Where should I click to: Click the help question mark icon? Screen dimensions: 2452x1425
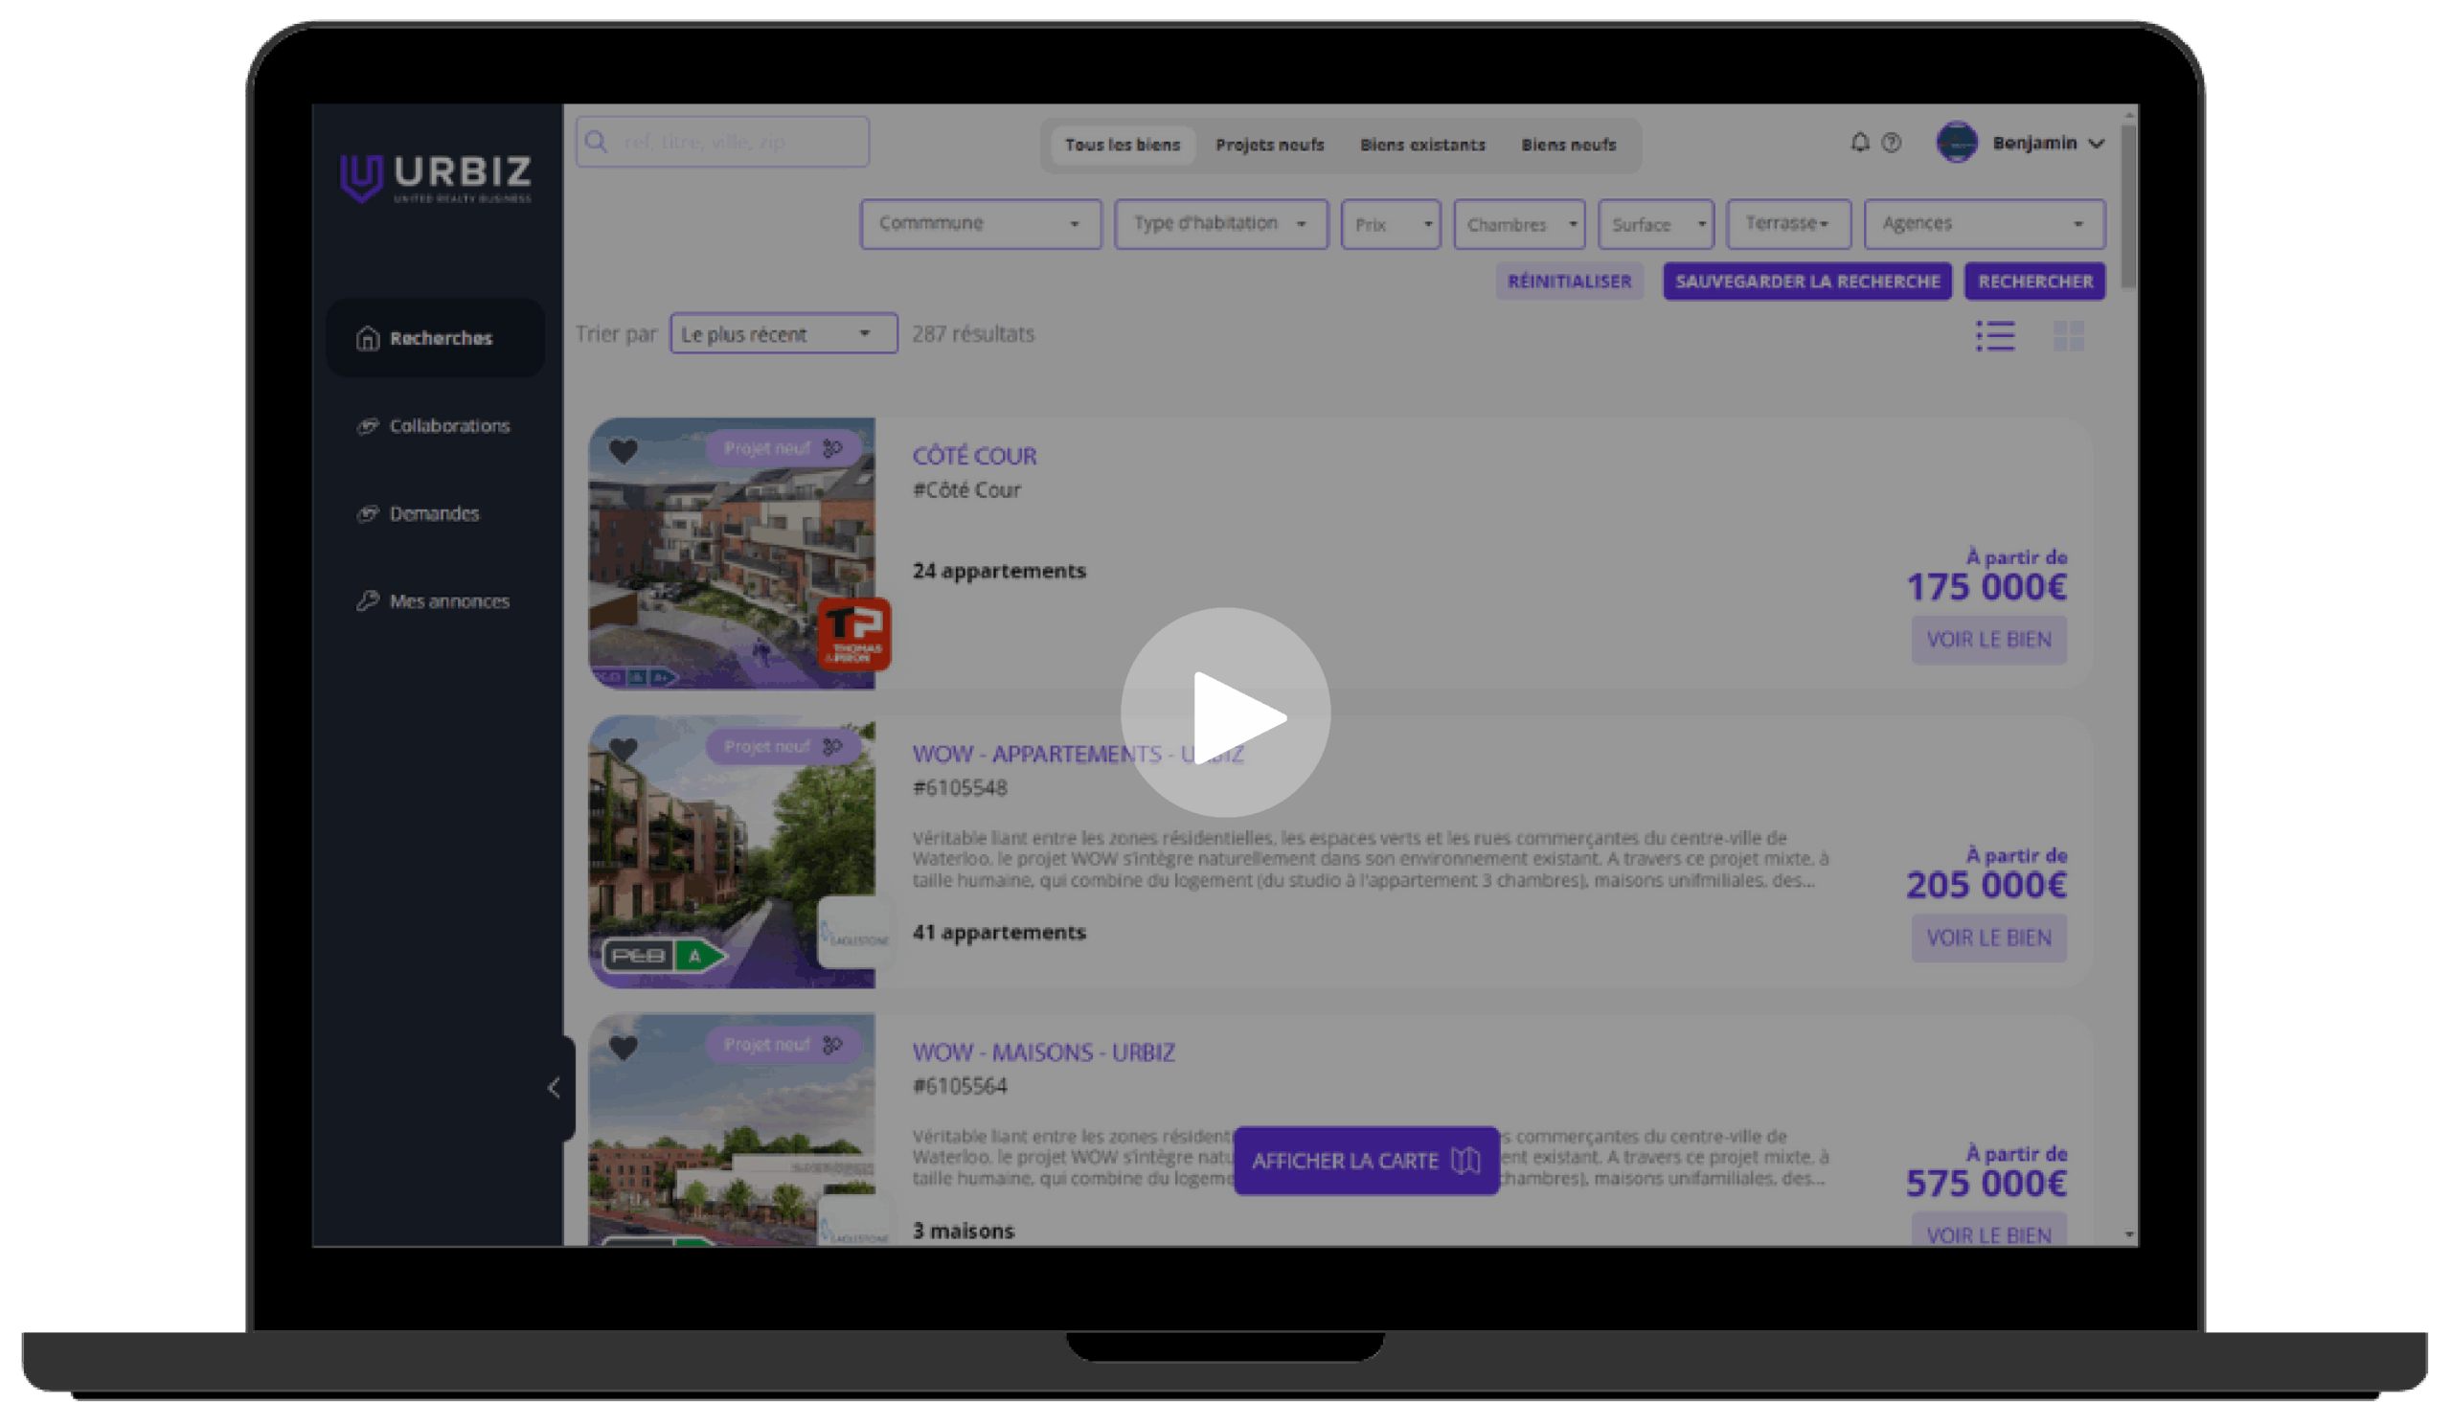(1892, 143)
